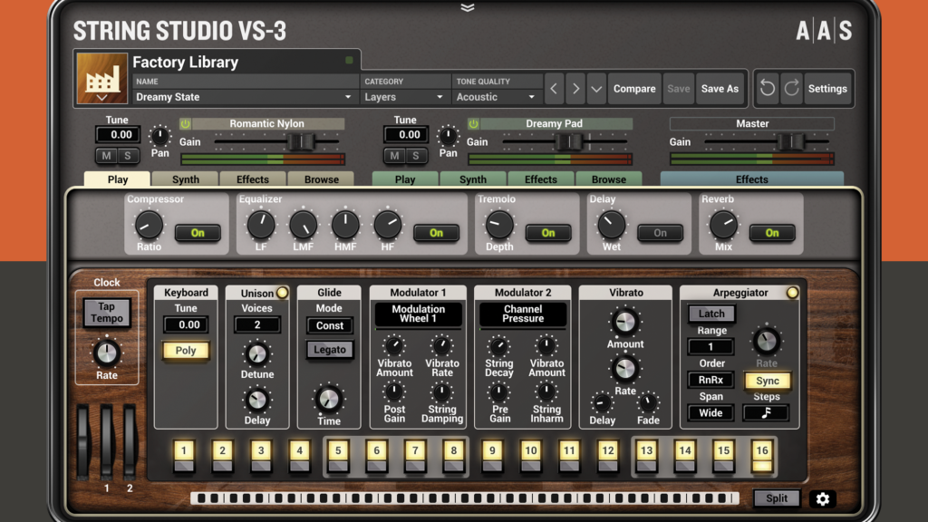Click the Glide Time knob
This screenshot has width=928, height=522.
point(328,399)
